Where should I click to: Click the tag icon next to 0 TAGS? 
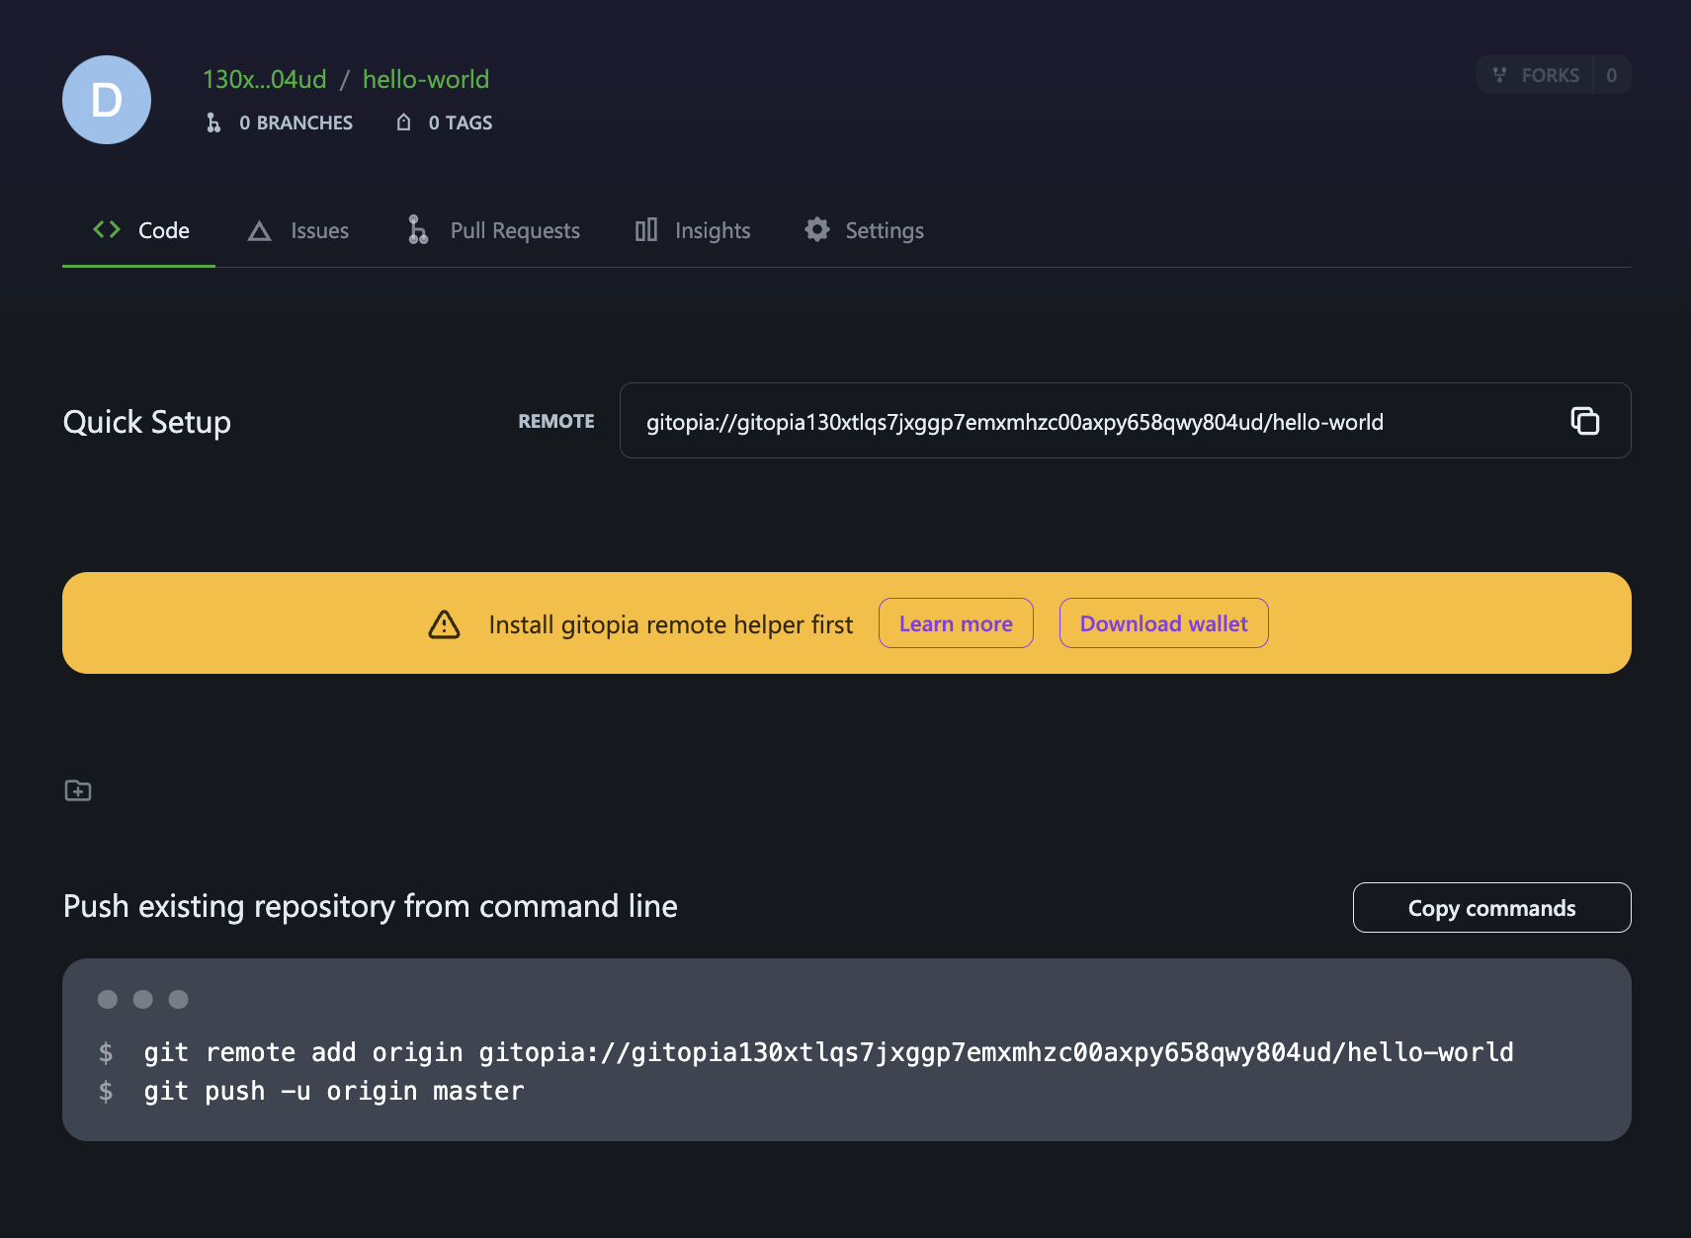(403, 123)
